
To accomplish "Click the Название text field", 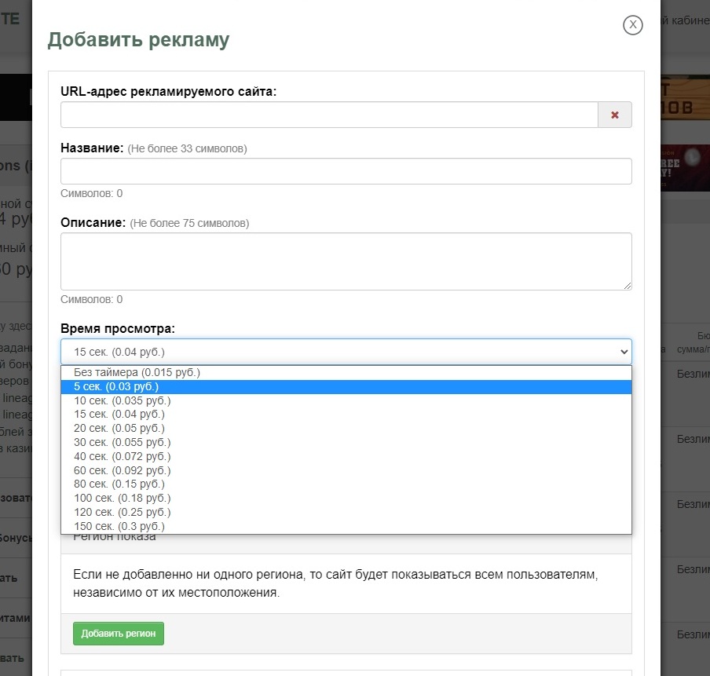I will [346, 171].
